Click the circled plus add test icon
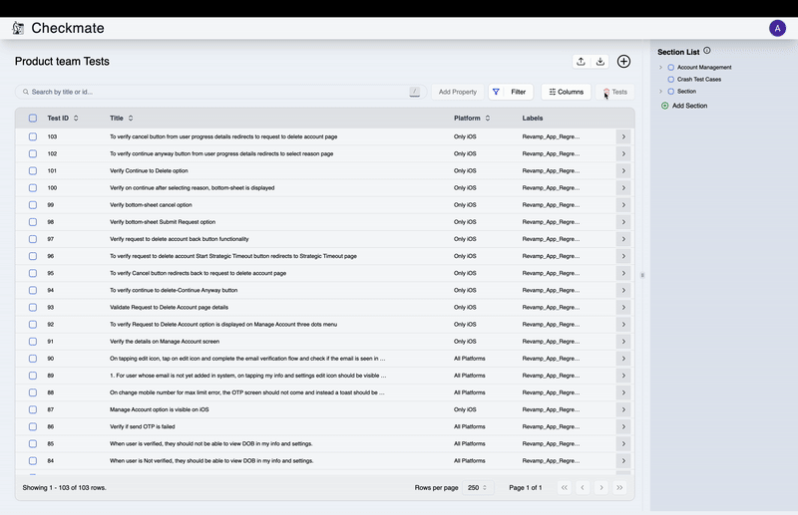This screenshot has height=515, width=798. click(623, 62)
